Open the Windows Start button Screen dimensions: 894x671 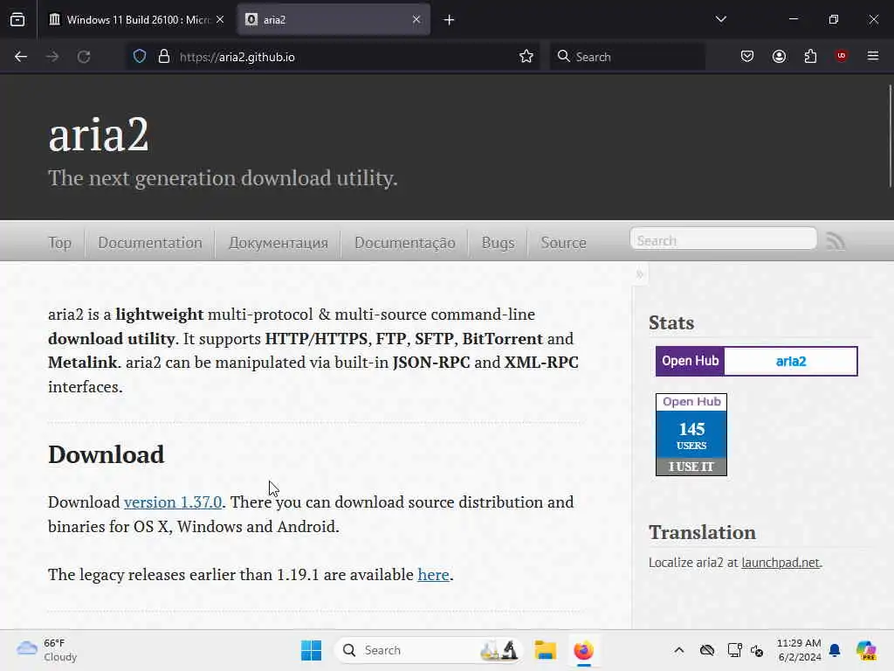coord(312,650)
